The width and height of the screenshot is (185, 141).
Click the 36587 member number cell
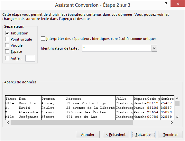click(x=166, y=108)
